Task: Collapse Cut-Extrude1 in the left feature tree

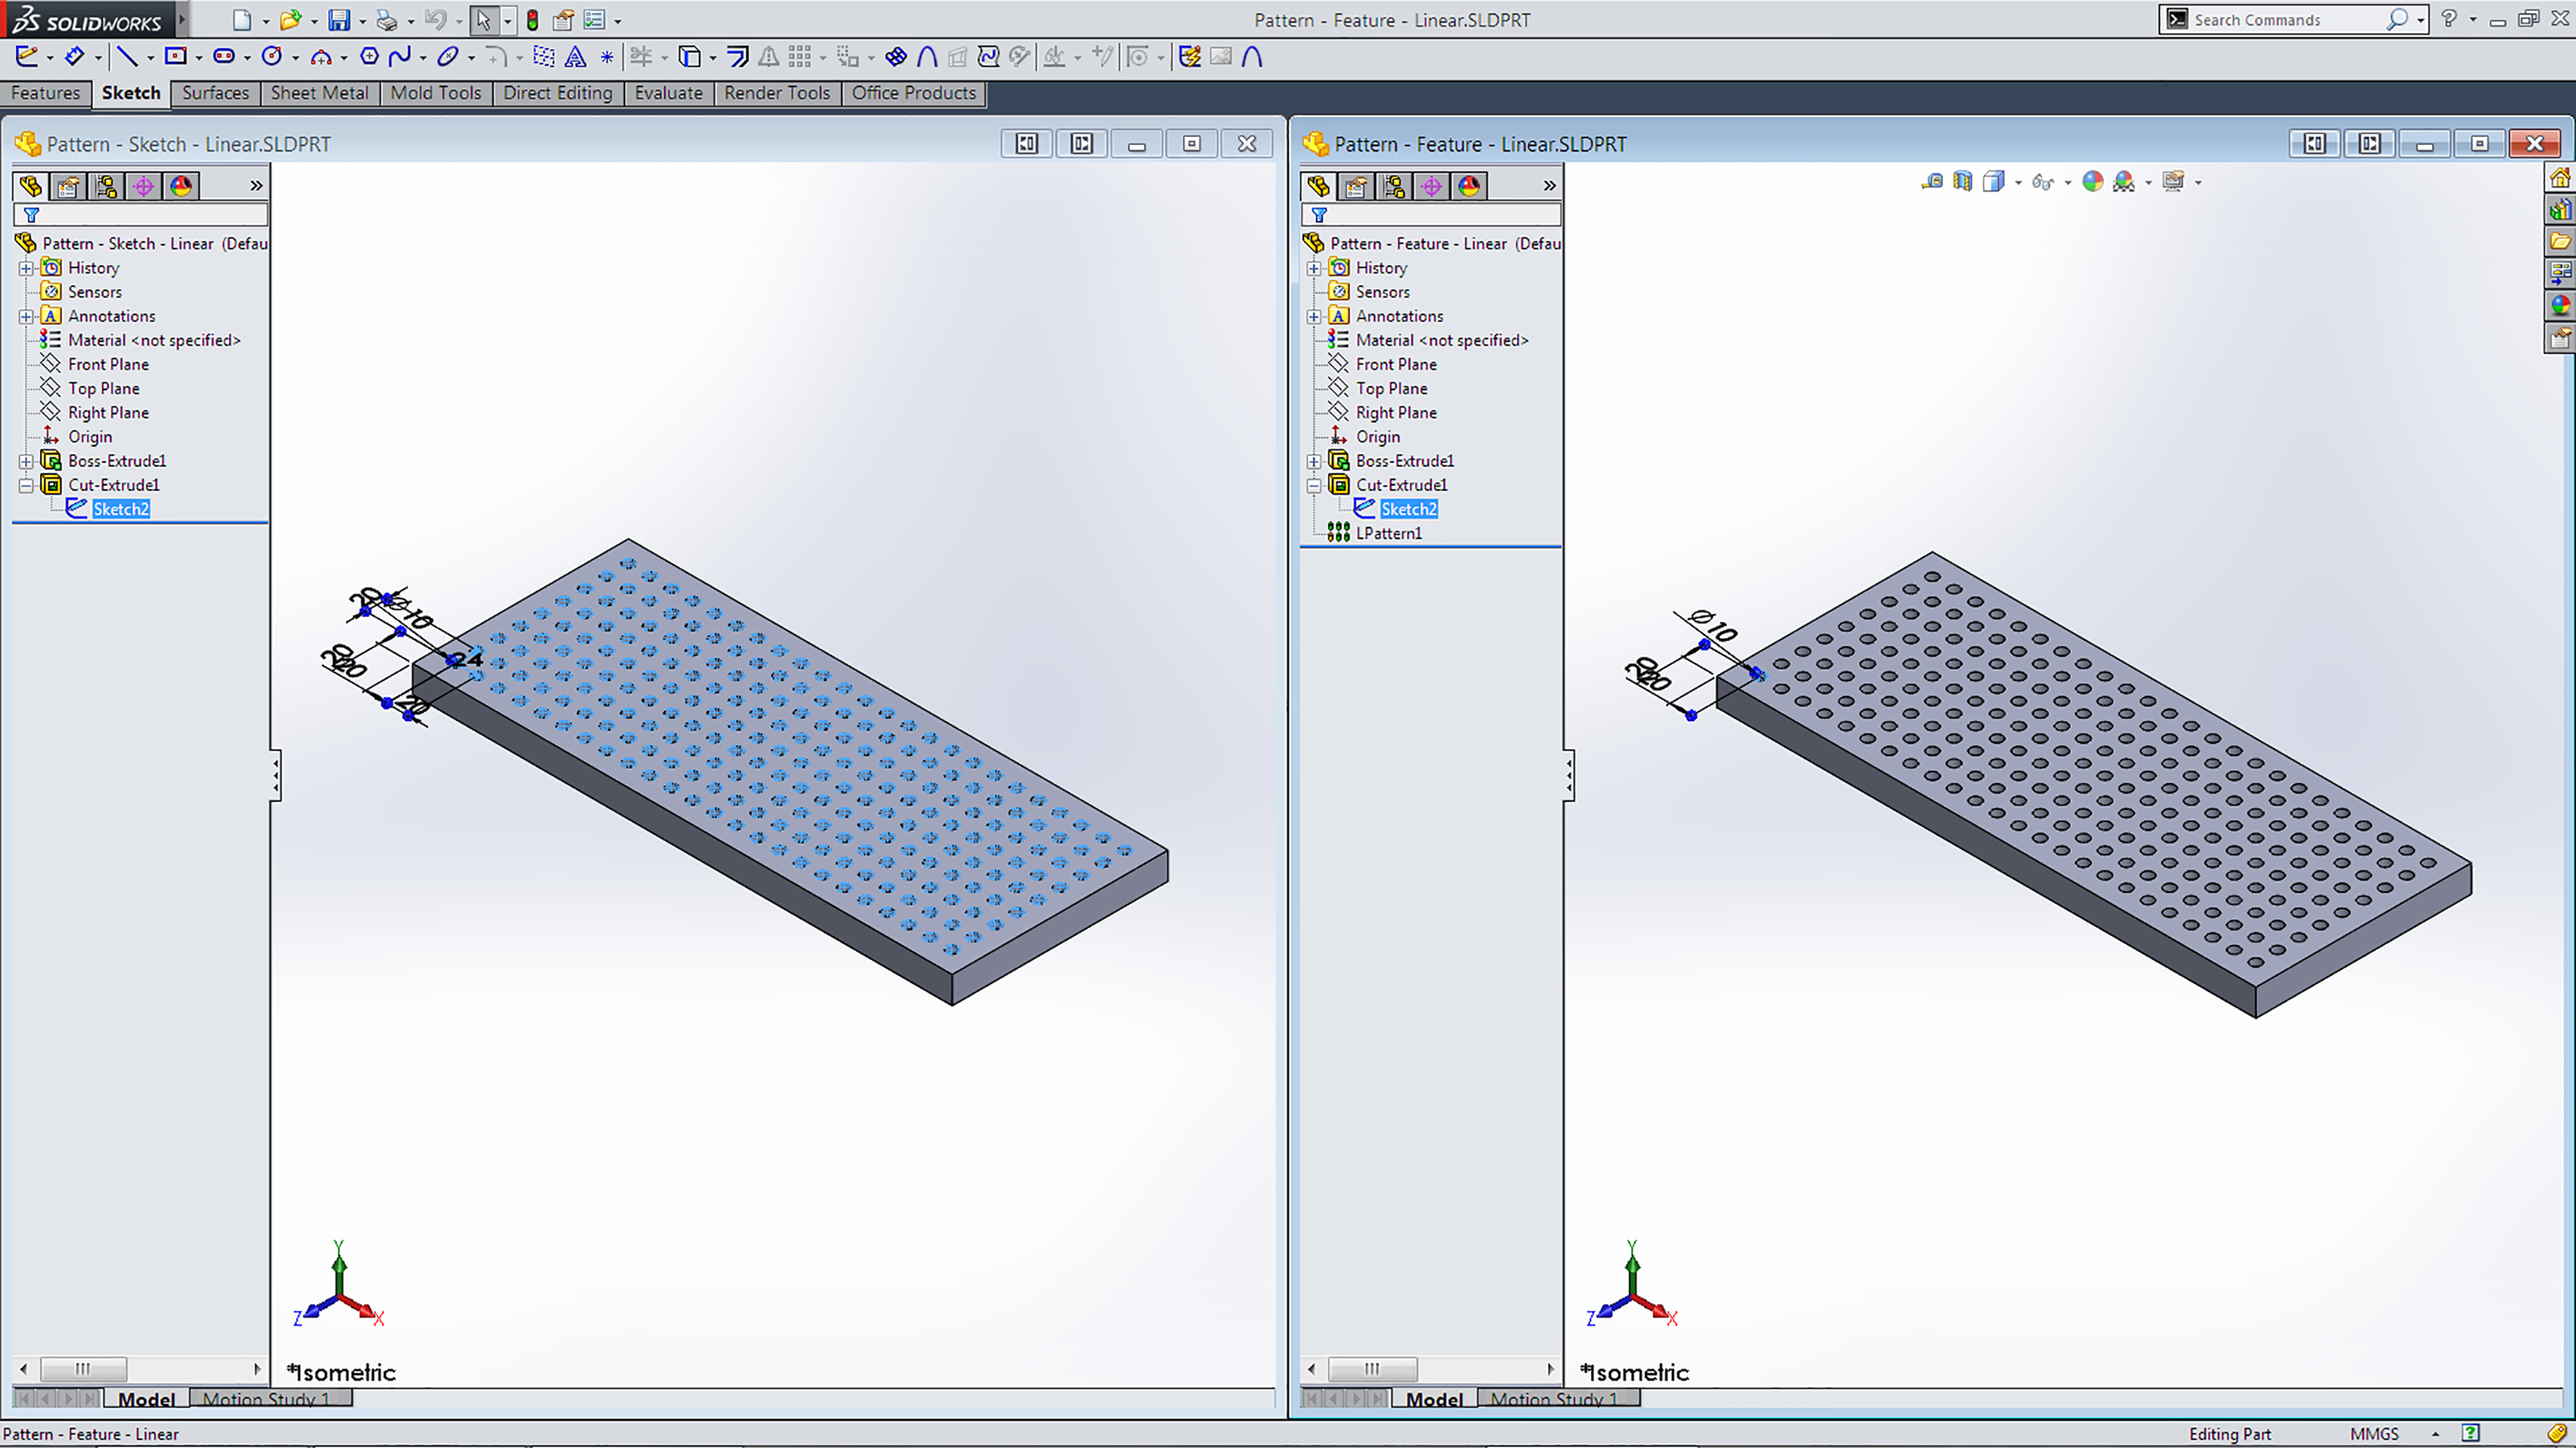Action: click(26, 486)
